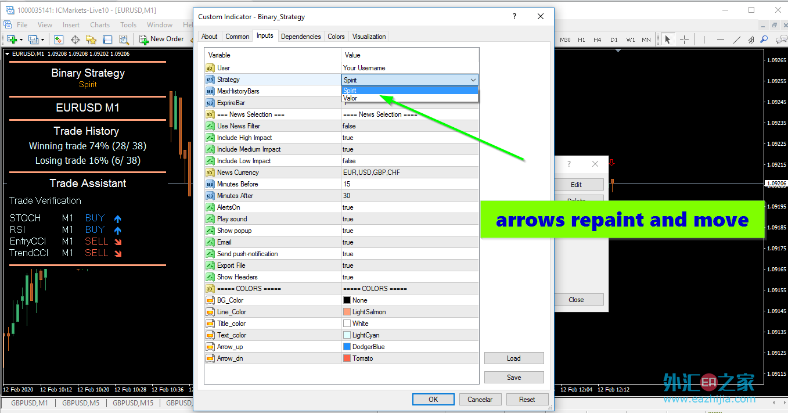
Task: Click the Cancelar button
Action: 480,399
